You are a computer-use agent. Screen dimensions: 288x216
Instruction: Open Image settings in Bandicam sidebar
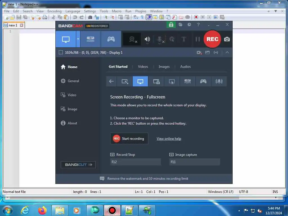click(x=69, y=109)
